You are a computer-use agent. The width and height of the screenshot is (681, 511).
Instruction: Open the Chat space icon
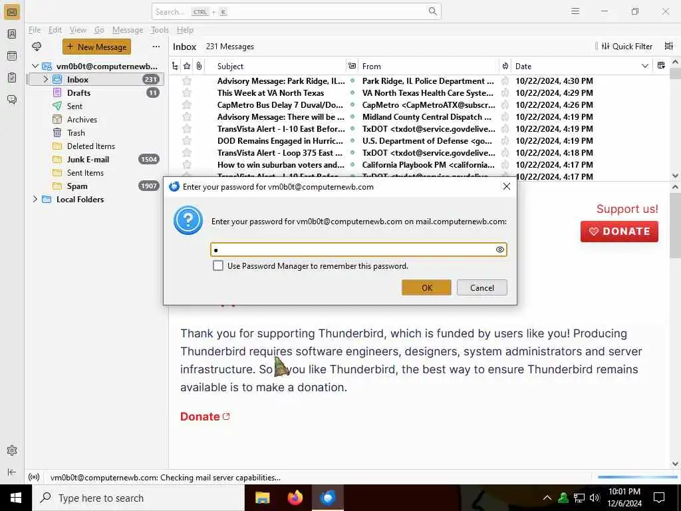[12, 100]
